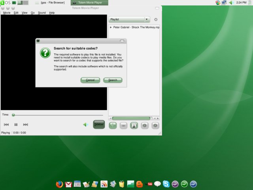Click the Totem volume speaker icon
Image resolution: width=253 pixels, height=190 pixels.
[85, 125]
